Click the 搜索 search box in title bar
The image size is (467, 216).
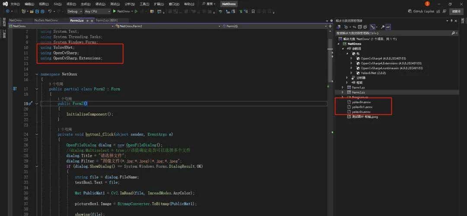209,4
